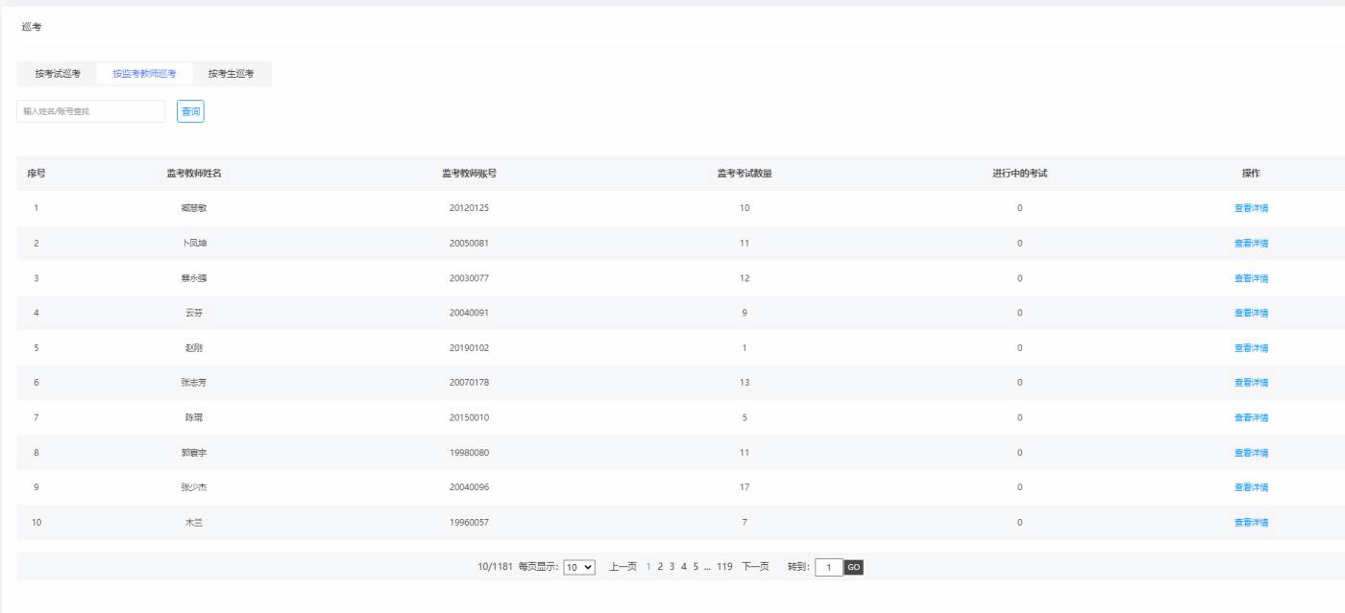Click 查看详情 for account 20030077
Screen dimensions: 1345x613
click(x=1251, y=278)
